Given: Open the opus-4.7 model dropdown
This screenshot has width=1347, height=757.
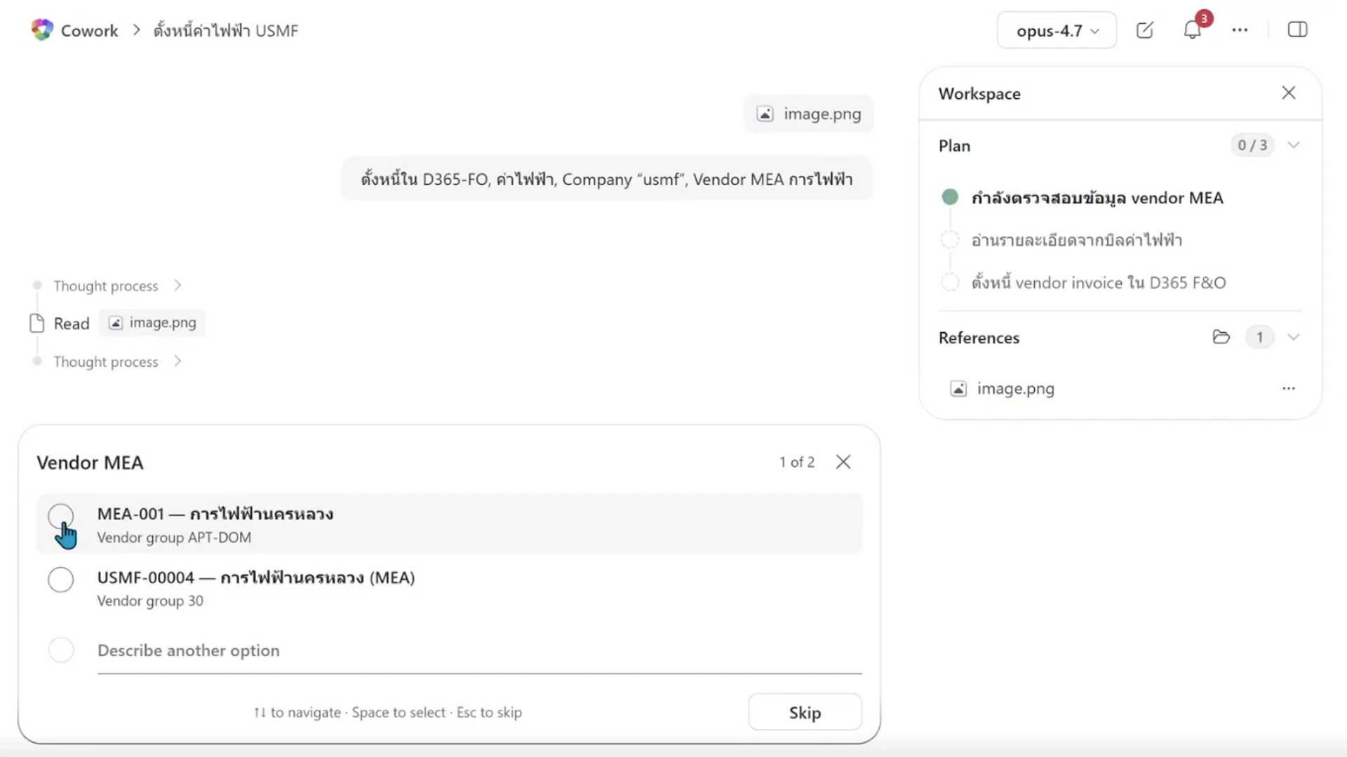Looking at the screenshot, I should [1057, 30].
